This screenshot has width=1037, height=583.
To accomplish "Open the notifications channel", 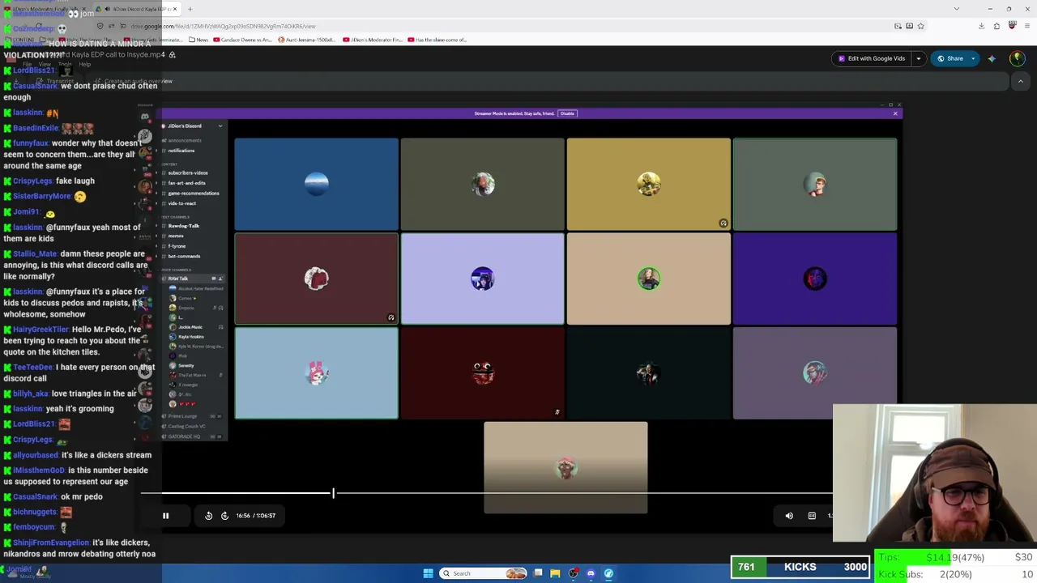I will coord(181,151).
